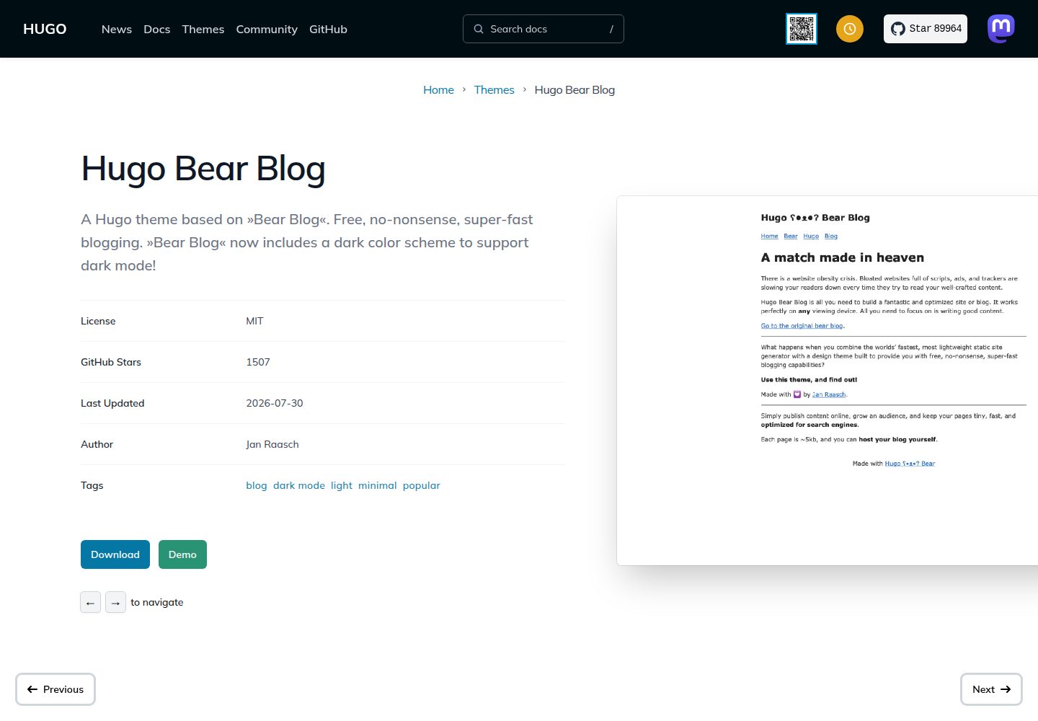Follow the Home breadcrumb link
The width and height of the screenshot is (1038, 721).
point(438,89)
